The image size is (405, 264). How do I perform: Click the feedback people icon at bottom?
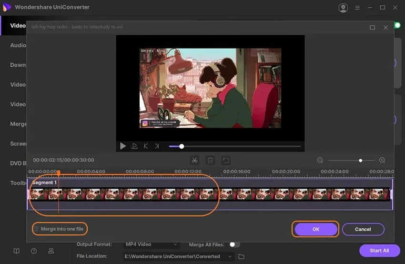51,251
